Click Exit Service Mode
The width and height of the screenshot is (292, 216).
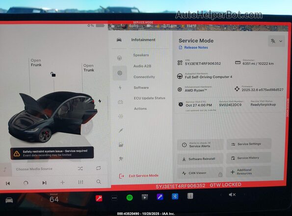click(139, 176)
